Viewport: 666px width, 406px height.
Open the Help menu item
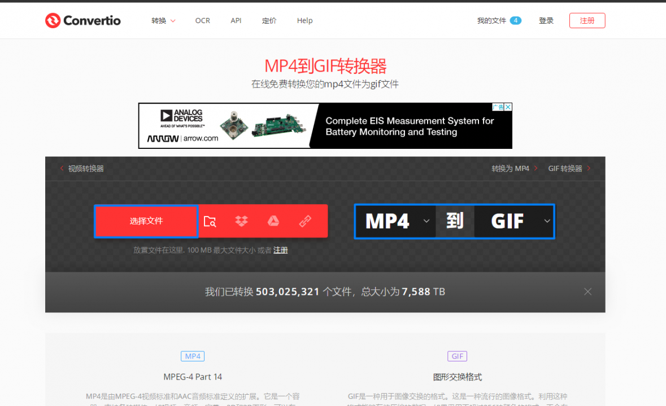pos(304,20)
